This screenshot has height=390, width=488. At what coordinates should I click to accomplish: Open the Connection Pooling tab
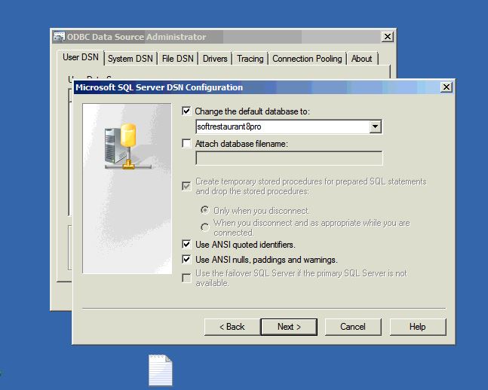coord(307,59)
